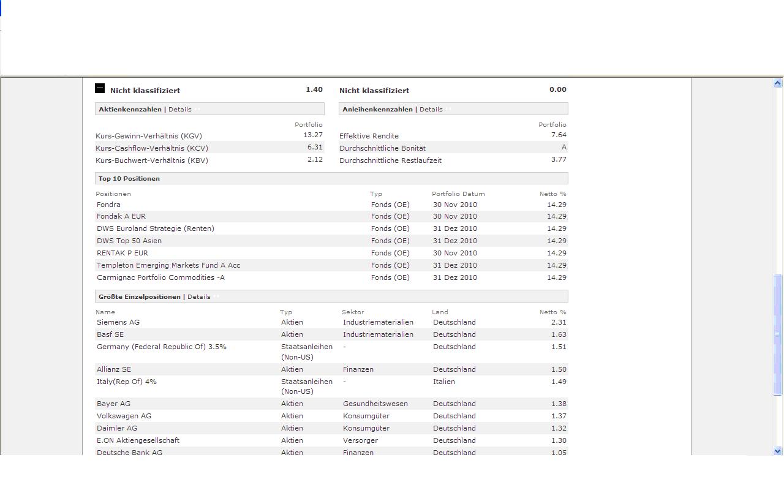The width and height of the screenshot is (784, 490).
Task: Select Germany (Federal Republic Of) 3.5% bond
Action: point(162,347)
